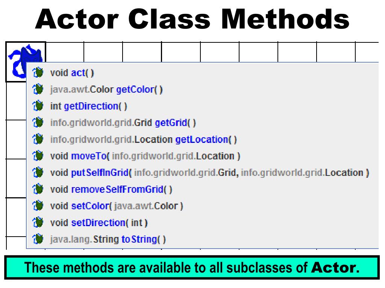Image resolution: width=385 pixels, height=288 pixels.
Task: Select the setDirection(int) method
Action: [203, 222]
